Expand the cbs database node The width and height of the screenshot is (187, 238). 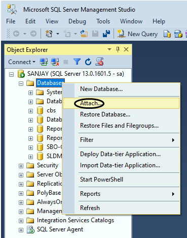pyautogui.click(x=30, y=111)
